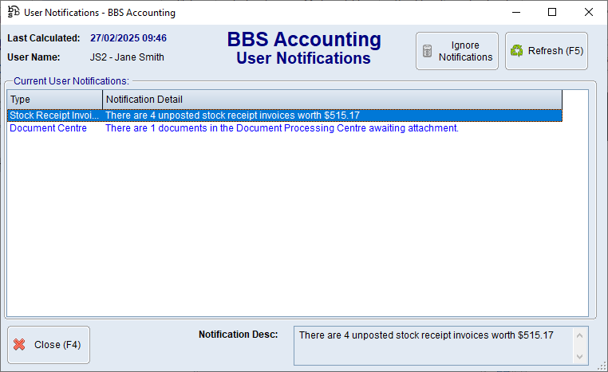Click the green recycle icon on Refresh
This screenshot has height=372, width=608.
pos(516,51)
